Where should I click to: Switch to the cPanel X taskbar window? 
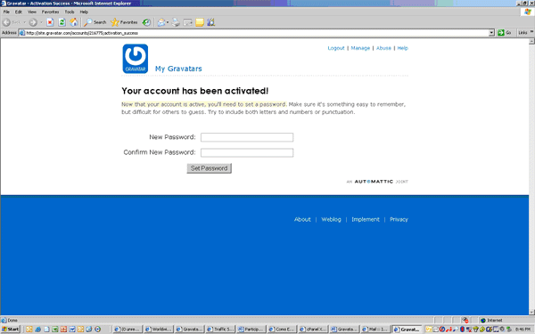(x=313, y=330)
